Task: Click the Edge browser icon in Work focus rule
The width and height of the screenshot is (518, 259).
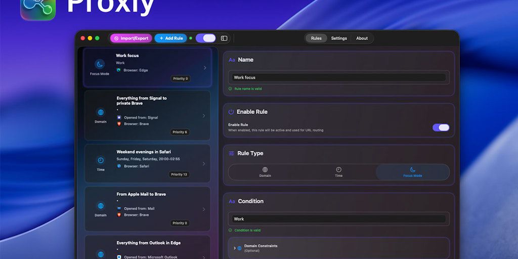Action: point(118,70)
